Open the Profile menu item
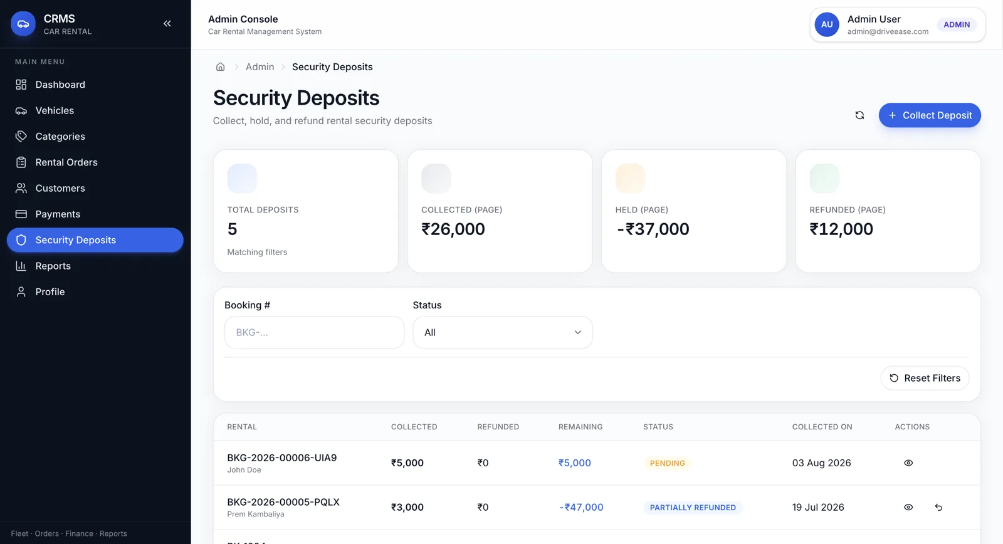The height and width of the screenshot is (544, 1003). [95, 292]
